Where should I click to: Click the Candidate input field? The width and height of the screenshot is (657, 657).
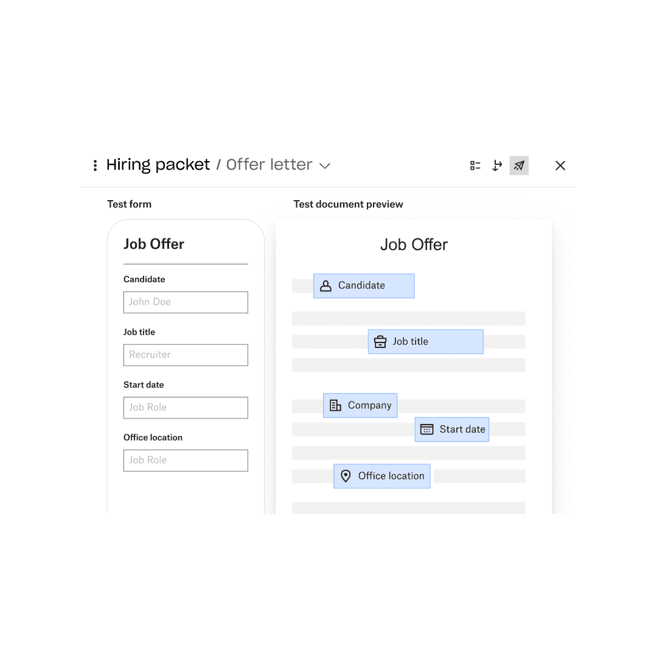[x=186, y=302]
